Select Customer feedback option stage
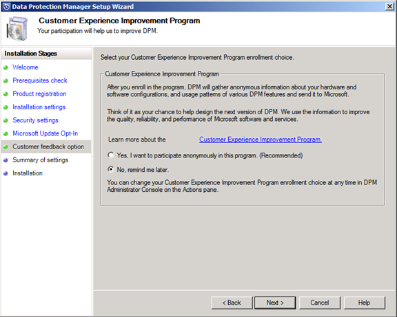The width and height of the screenshot is (397, 317). click(48, 146)
